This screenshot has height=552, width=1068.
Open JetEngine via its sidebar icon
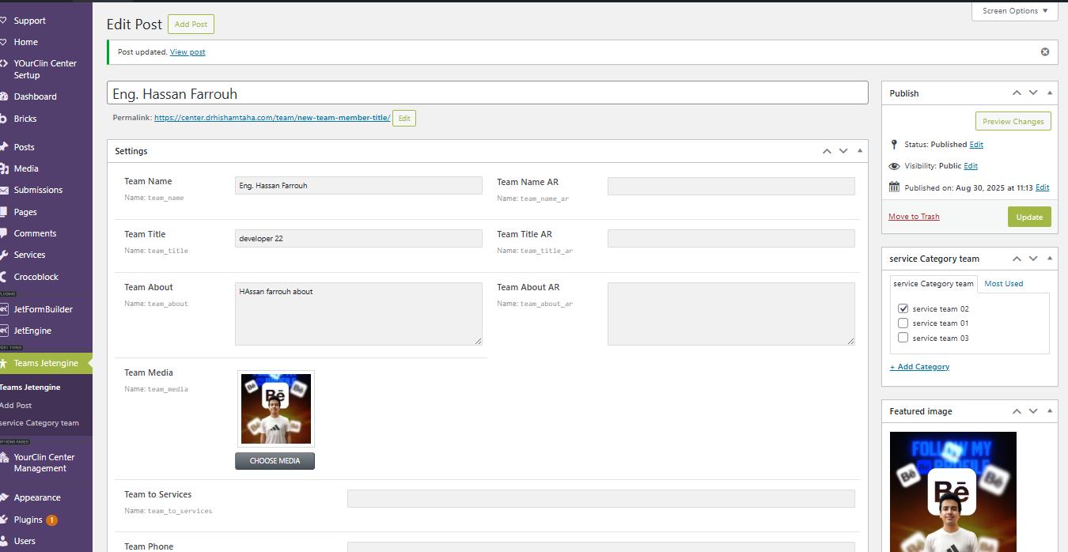[x=4, y=331]
